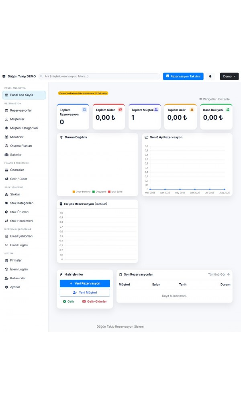
Task: Click the Toplam Gider card icon
Action: [120, 110]
